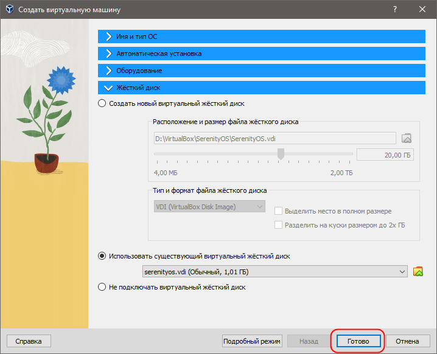Image resolution: width=437 pixels, height=354 pixels.
Task: Expand the 'Оборудование' section
Action: click(x=262, y=71)
